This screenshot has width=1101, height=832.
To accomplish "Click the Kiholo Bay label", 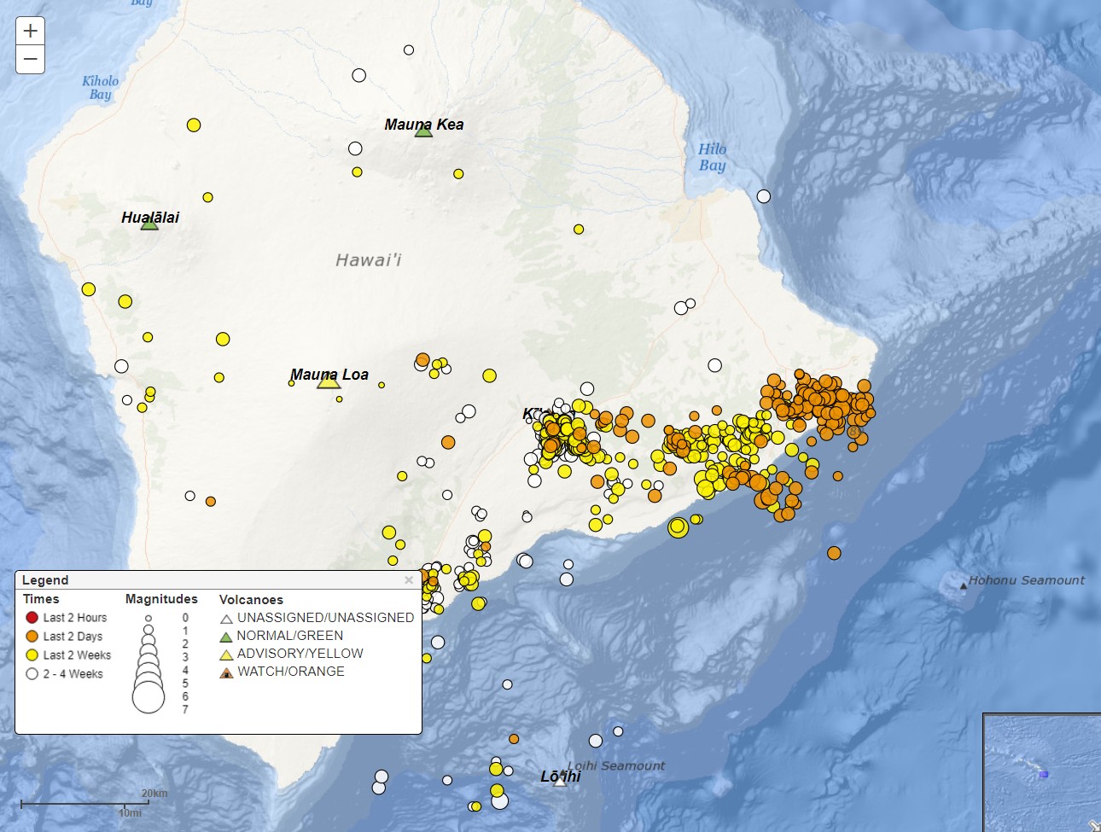I will (x=100, y=87).
